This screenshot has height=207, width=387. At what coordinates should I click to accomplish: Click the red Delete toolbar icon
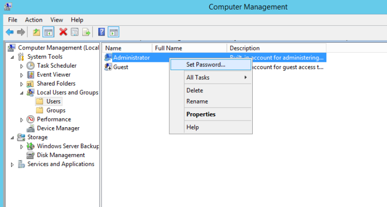click(63, 32)
